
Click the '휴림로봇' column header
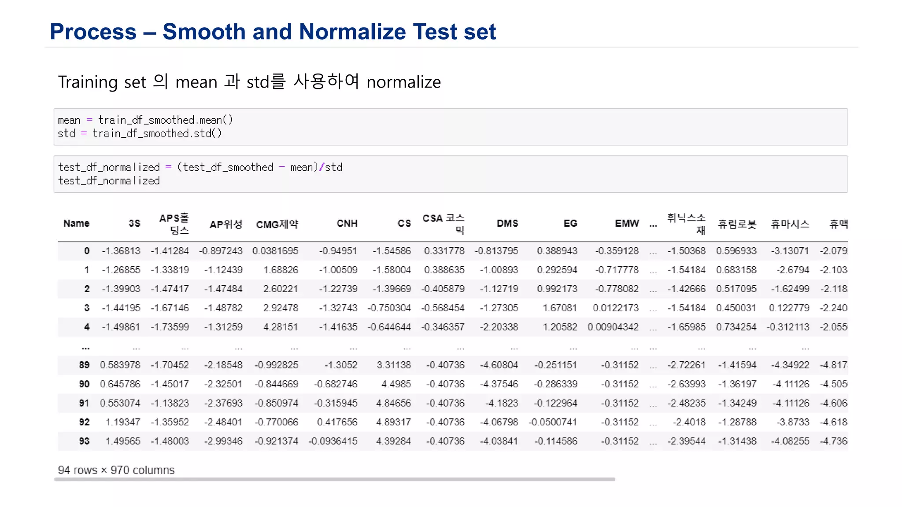pos(737,224)
